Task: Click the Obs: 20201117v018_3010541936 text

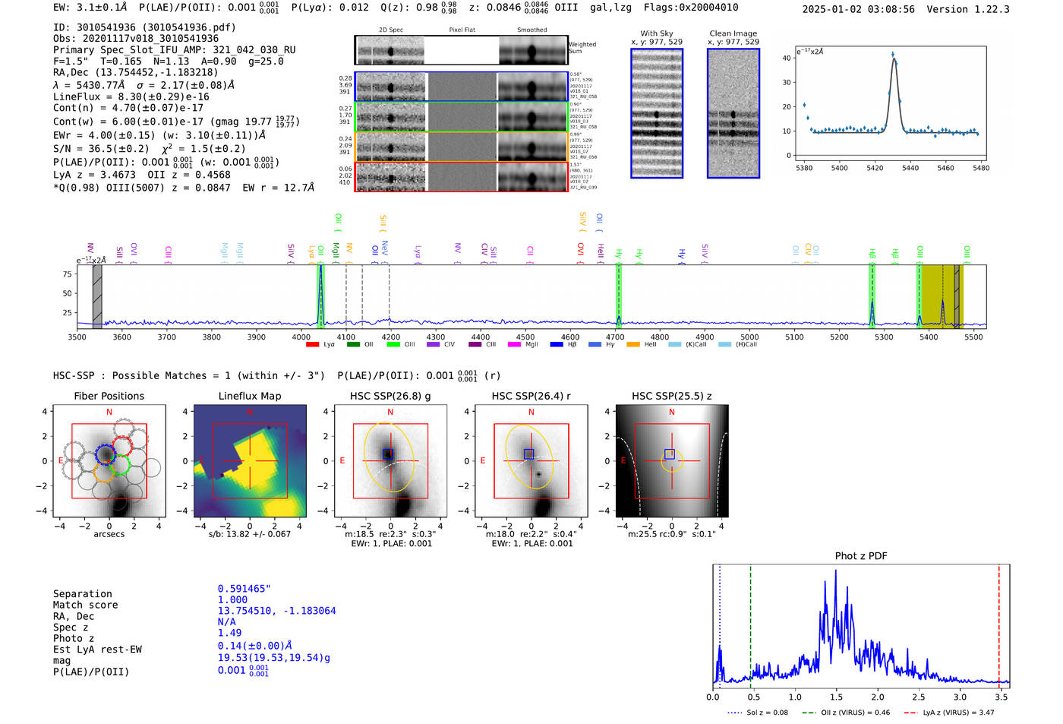Action: (x=136, y=39)
